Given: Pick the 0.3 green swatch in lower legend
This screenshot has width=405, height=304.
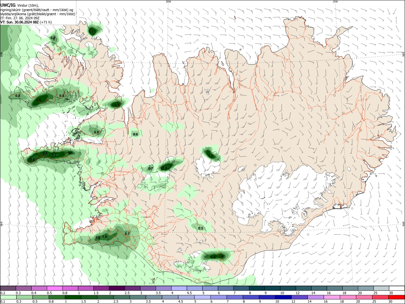Looking at the screenshot, I should point(25,297).
